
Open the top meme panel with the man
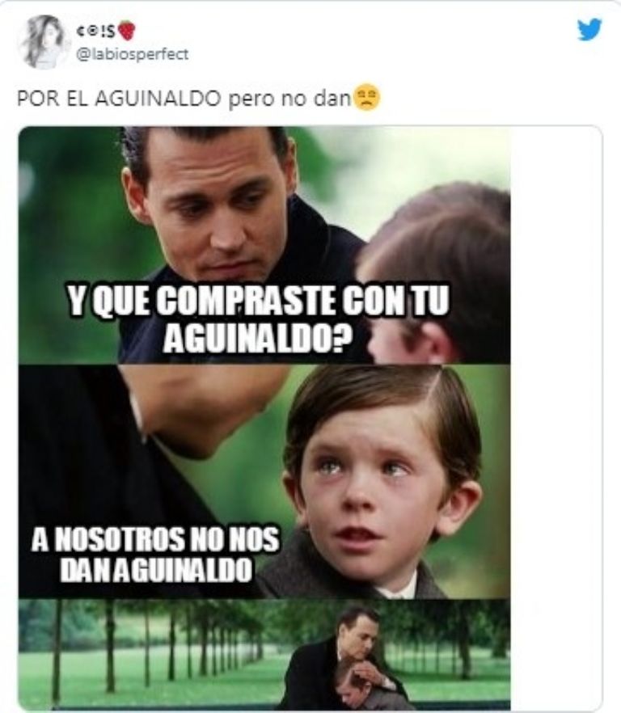tap(264, 245)
